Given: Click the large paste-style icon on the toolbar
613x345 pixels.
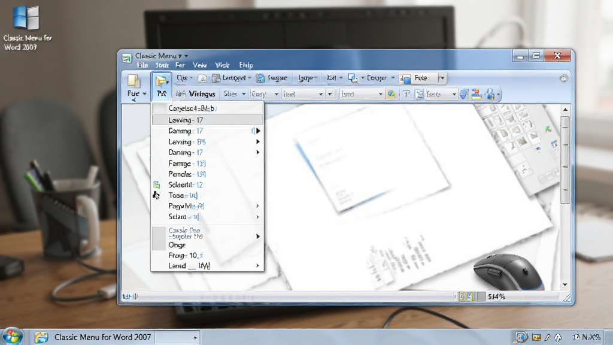Looking at the screenshot, I should 133,81.
